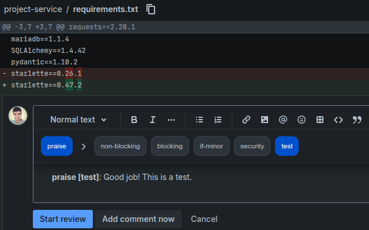Expand label options with the chevron arrow
Viewport: 369px width, 230px height.
click(84, 146)
